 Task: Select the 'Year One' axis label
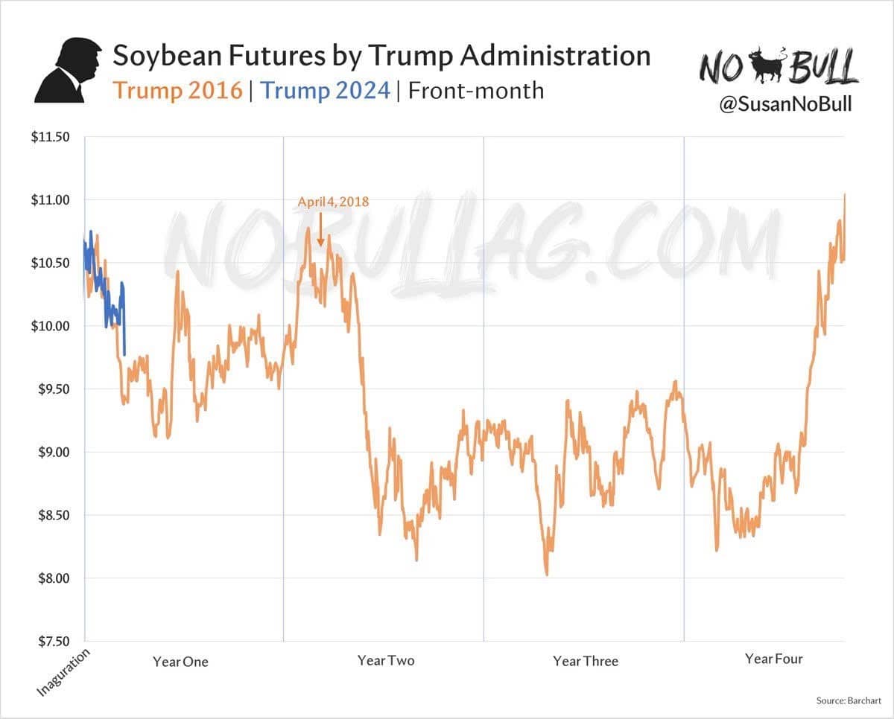pos(180,661)
